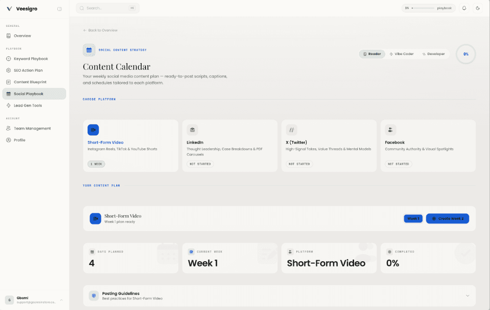Select the X (Twitter) platform title
The height and width of the screenshot is (310, 490).
(x=296, y=143)
